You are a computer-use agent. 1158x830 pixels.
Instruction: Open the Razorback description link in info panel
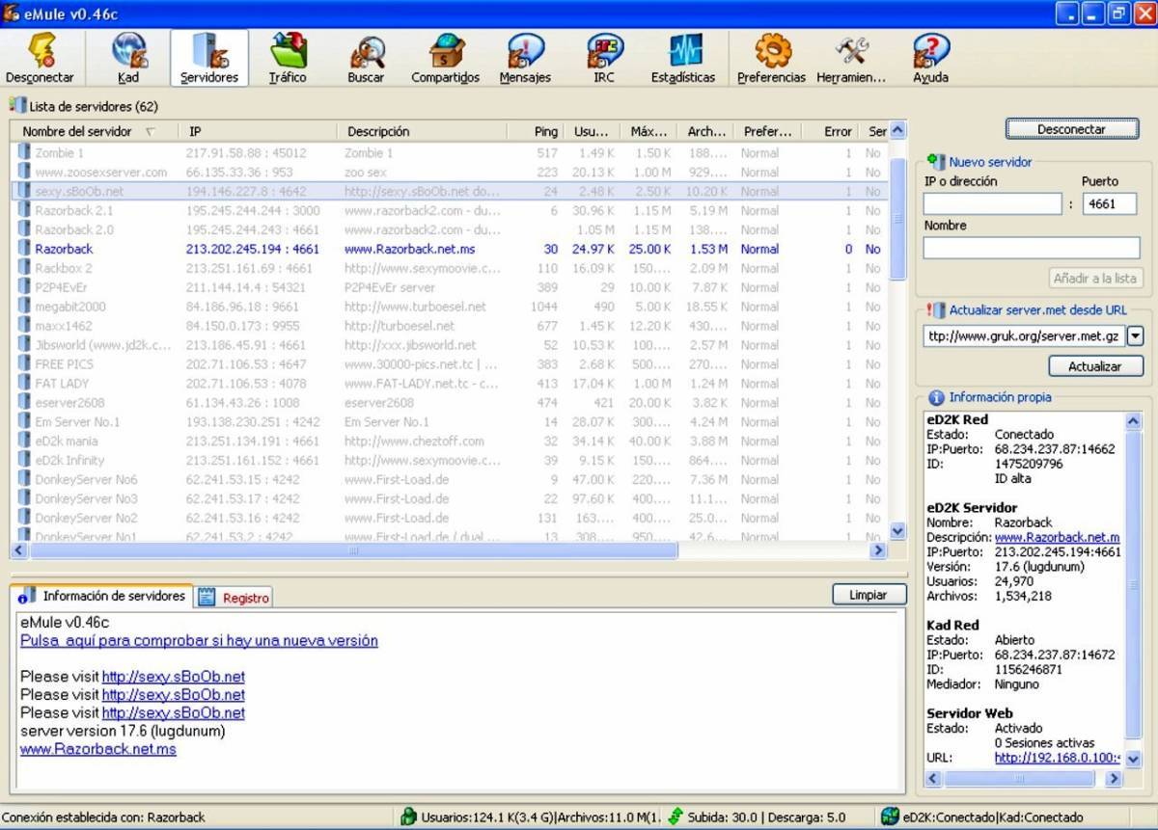click(1057, 537)
